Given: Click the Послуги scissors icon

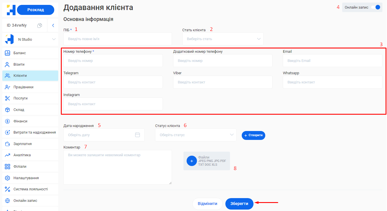Looking at the screenshot, I should click(8, 98).
